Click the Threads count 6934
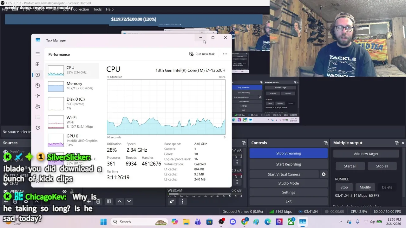The height and width of the screenshot is (228, 406). coord(131,164)
